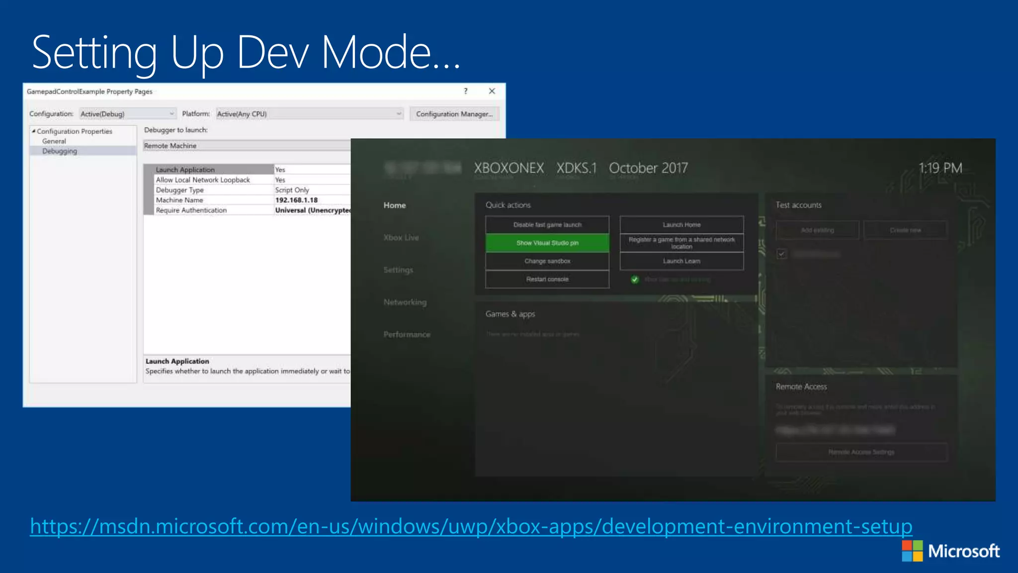Screen dimensions: 1018x573
Task: Select the Launch Application property row
Action: pyautogui.click(x=247, y=170)
